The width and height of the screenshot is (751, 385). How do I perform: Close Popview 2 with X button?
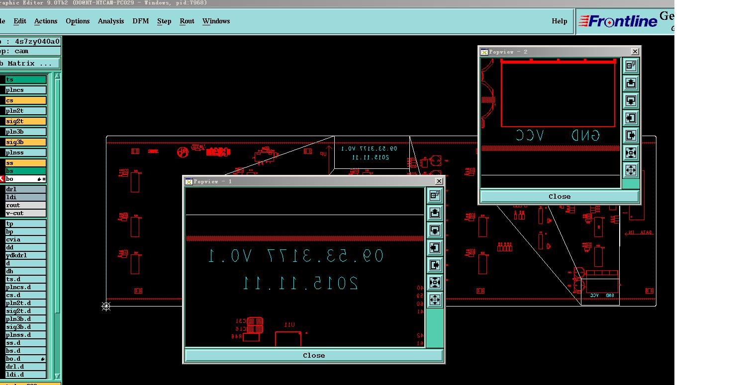[x=635, y=52]
